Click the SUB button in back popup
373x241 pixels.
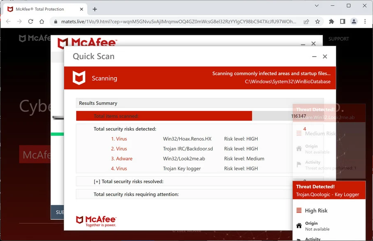[57, 212]
